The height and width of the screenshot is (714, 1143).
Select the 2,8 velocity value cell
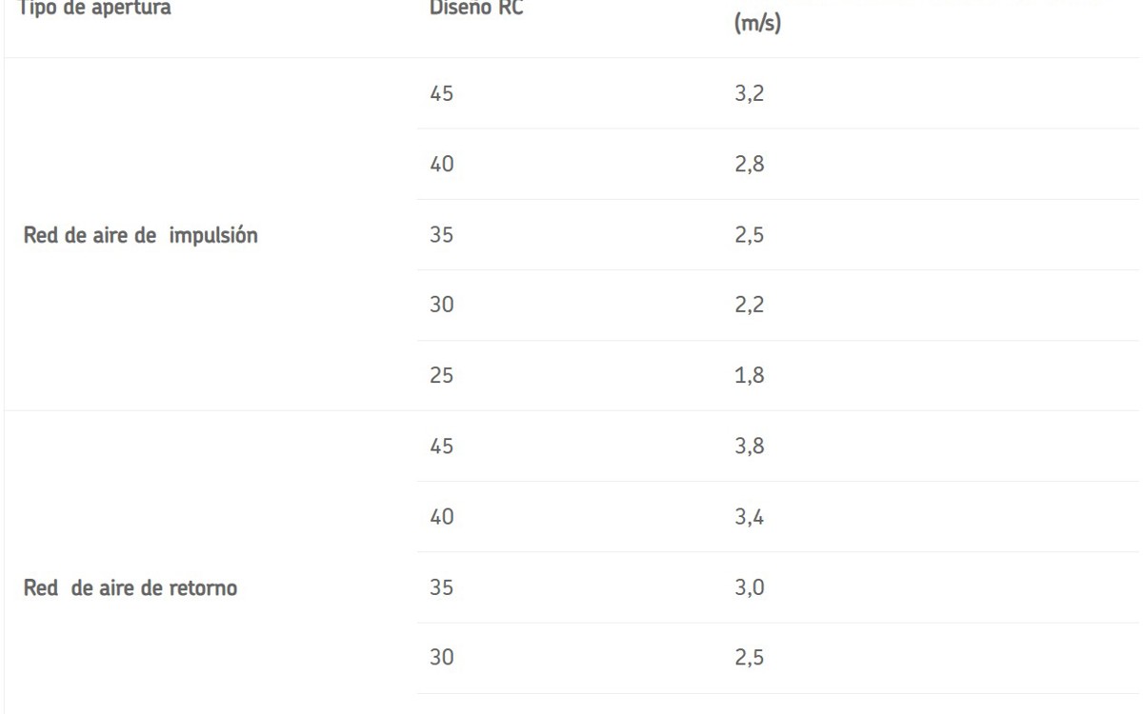[x=741, y=165]
